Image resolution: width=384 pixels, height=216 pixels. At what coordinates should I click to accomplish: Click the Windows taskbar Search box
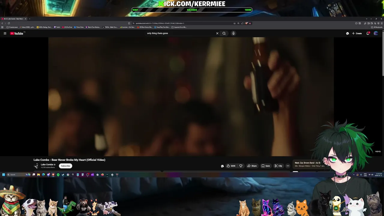pyautogui.click(x=18, y=175)
